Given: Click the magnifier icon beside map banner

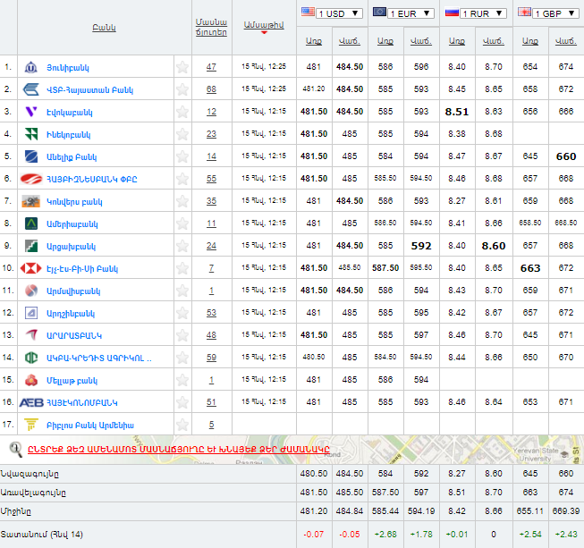Looking at the screenshot, I should point(15,450).
